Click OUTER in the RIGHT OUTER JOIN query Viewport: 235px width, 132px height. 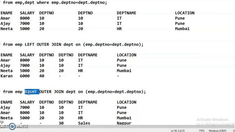tap(45, 92)
